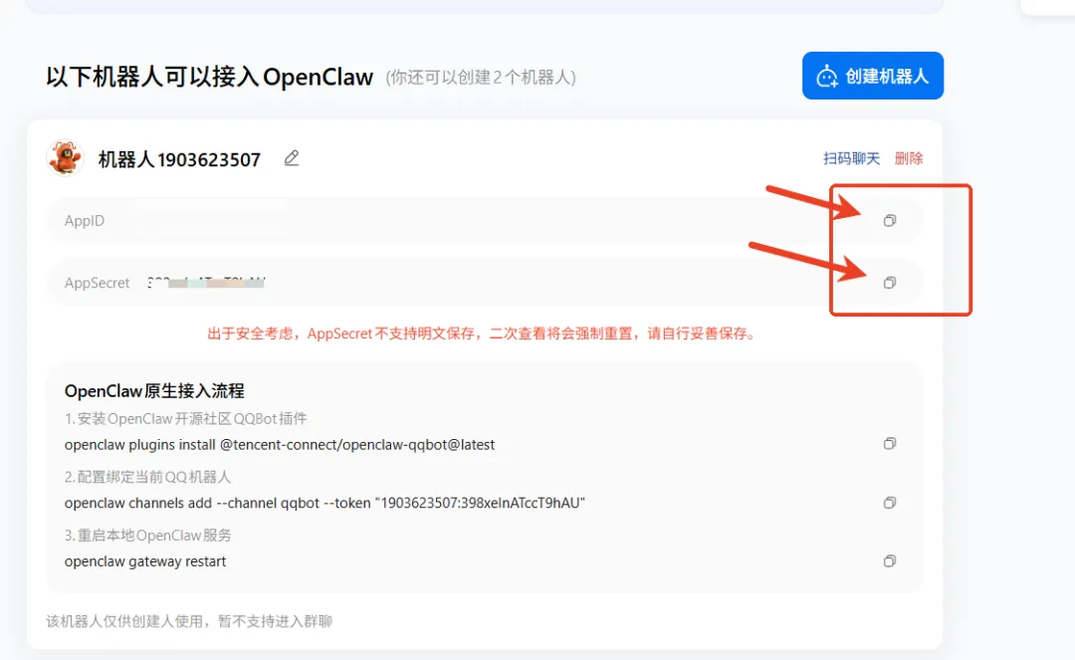
Task: Select the openclaw channels add command text
Action: point(324,503)
